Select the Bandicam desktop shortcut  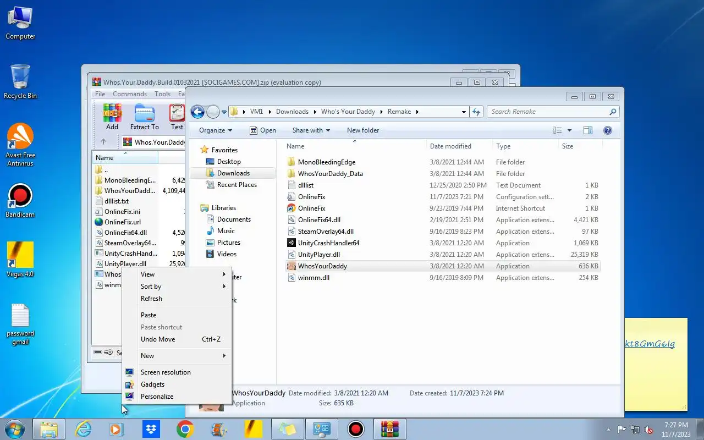[x=20, y=201]
